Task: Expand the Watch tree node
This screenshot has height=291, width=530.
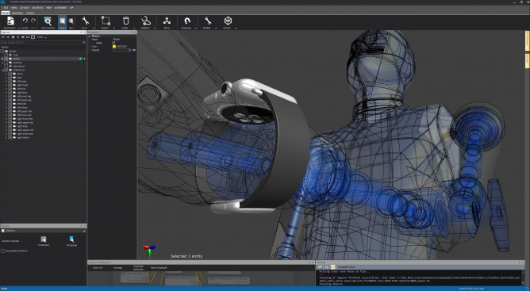Action: [2, 59]
